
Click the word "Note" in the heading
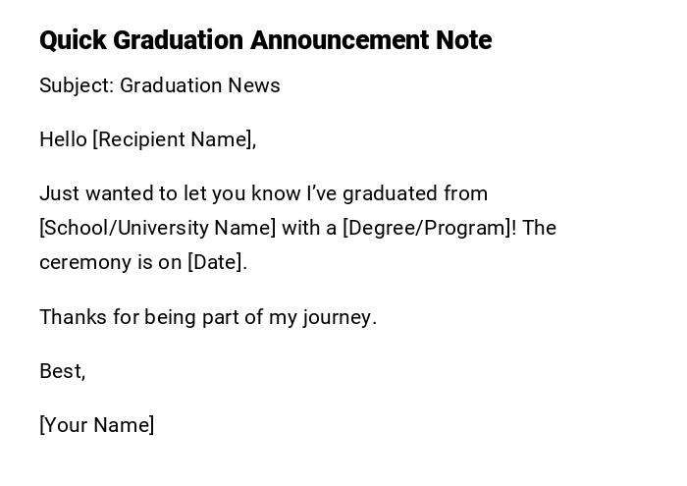click(463, 40)
